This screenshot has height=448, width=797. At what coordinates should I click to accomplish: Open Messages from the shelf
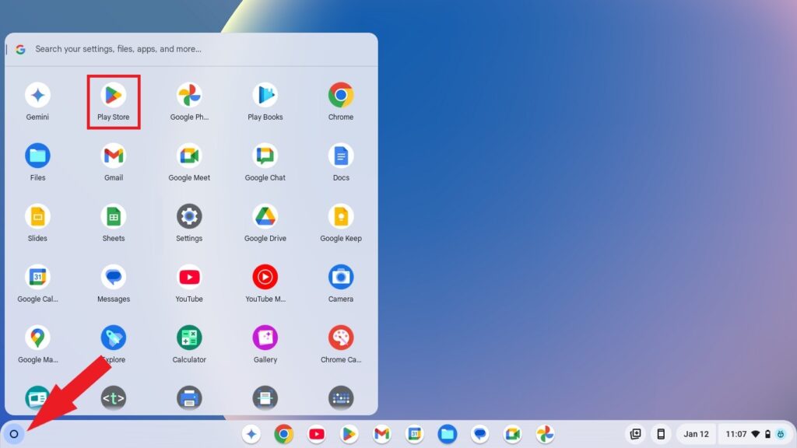coord(479,434)
